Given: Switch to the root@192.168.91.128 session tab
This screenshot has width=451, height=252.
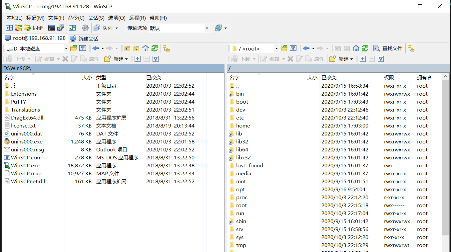Looking at the screenshot, I should [35, 38].
